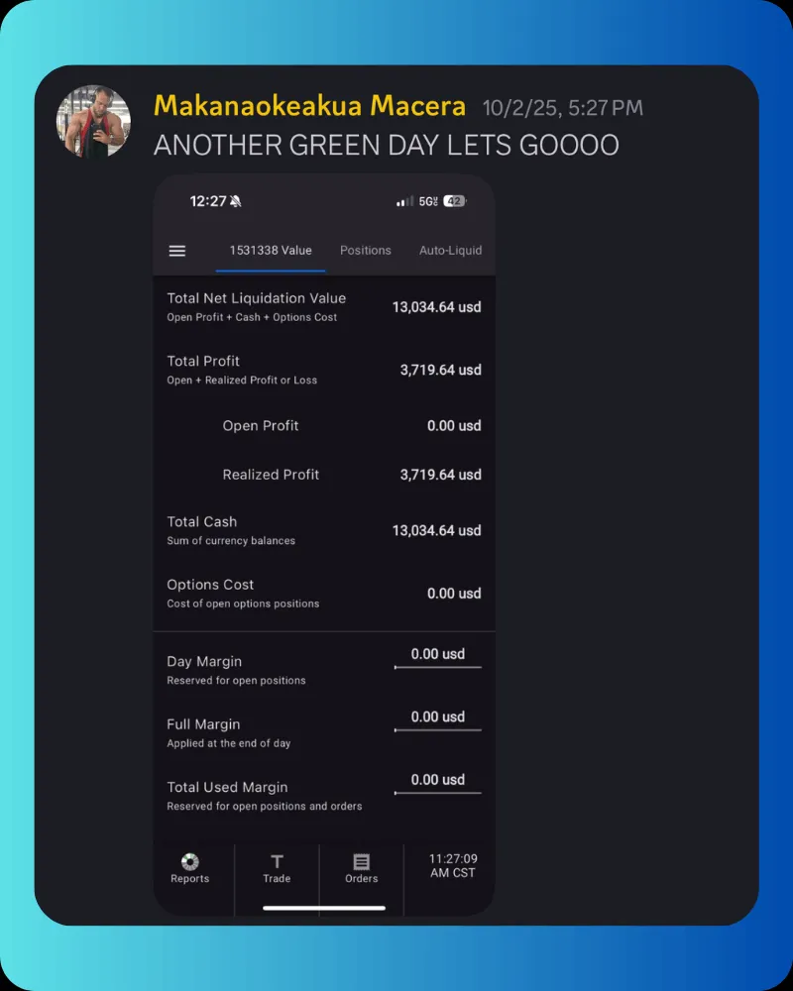The width and height of the screenshot is (793, 991).
Task: Click the 11:27:09 AM CST clock
Action: (453, 866)
